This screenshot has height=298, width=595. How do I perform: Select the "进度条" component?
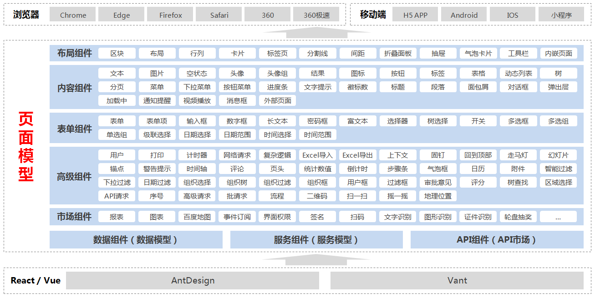pyautogui.click(x=277, y=87)
